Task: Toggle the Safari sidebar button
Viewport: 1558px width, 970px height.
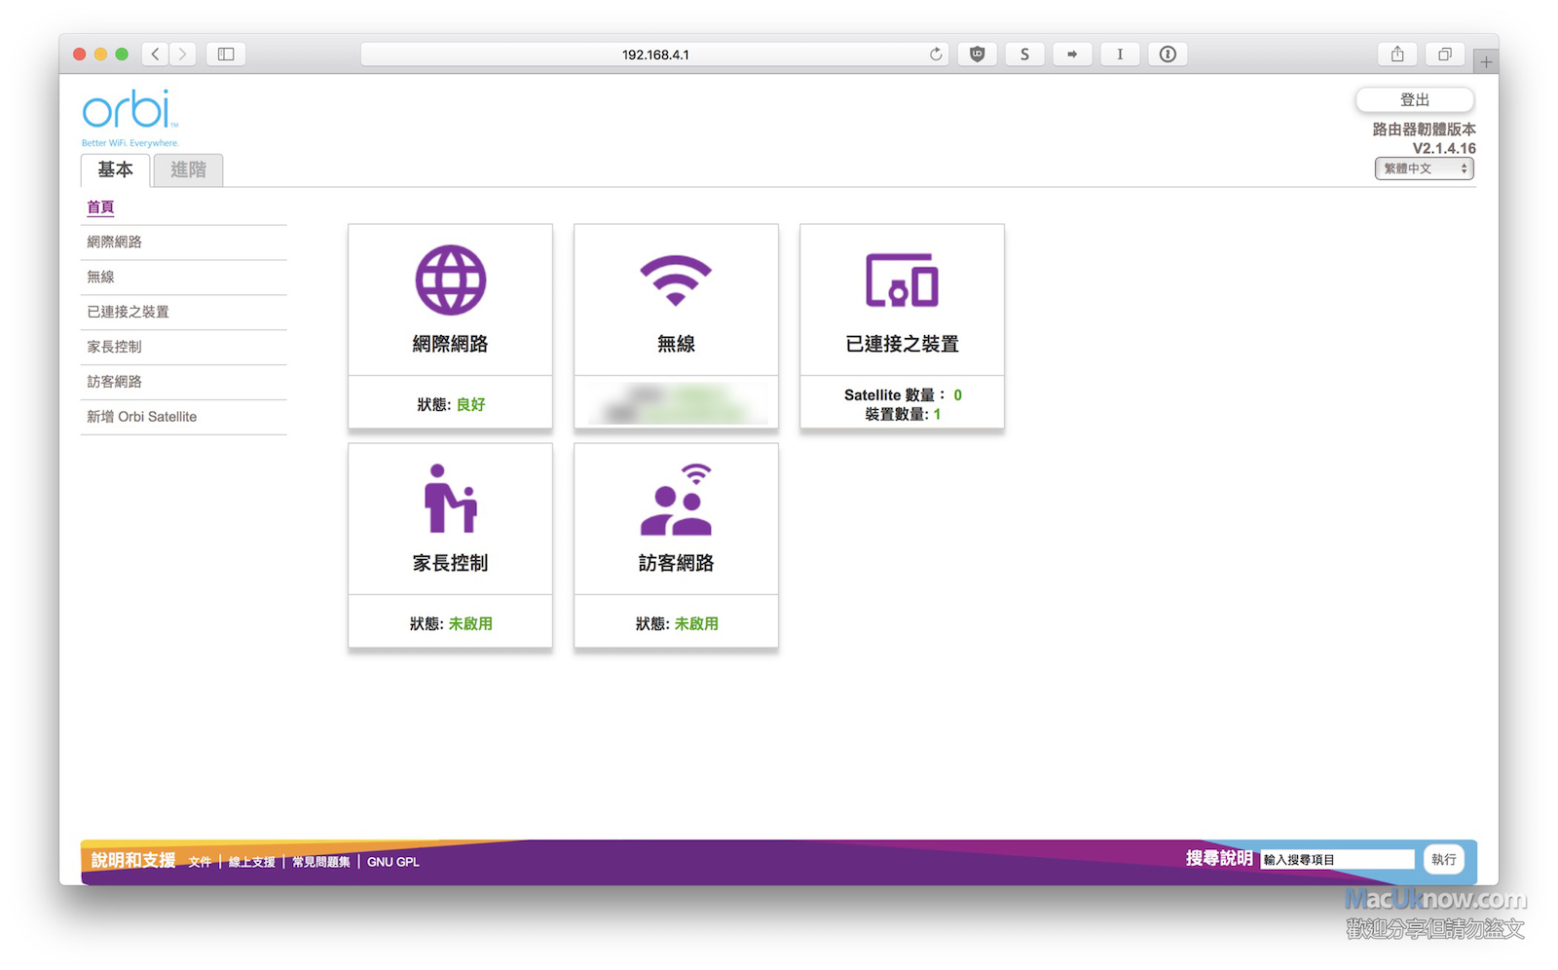Action: pos(226,55)
